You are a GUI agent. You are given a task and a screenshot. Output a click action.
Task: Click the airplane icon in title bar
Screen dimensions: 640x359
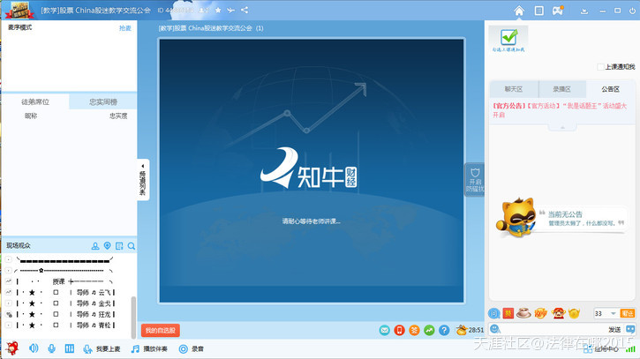(231, 11)
